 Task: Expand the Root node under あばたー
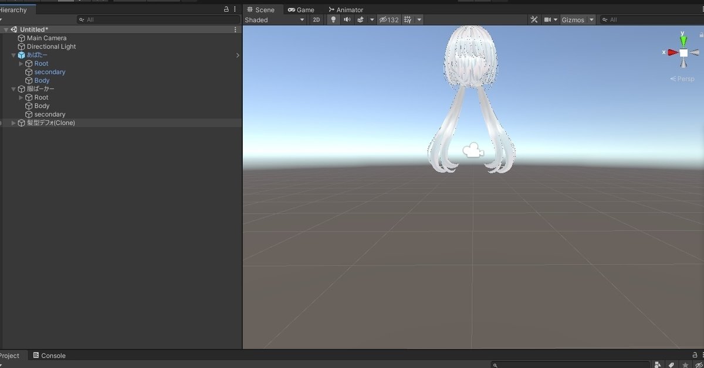(21, 63)
